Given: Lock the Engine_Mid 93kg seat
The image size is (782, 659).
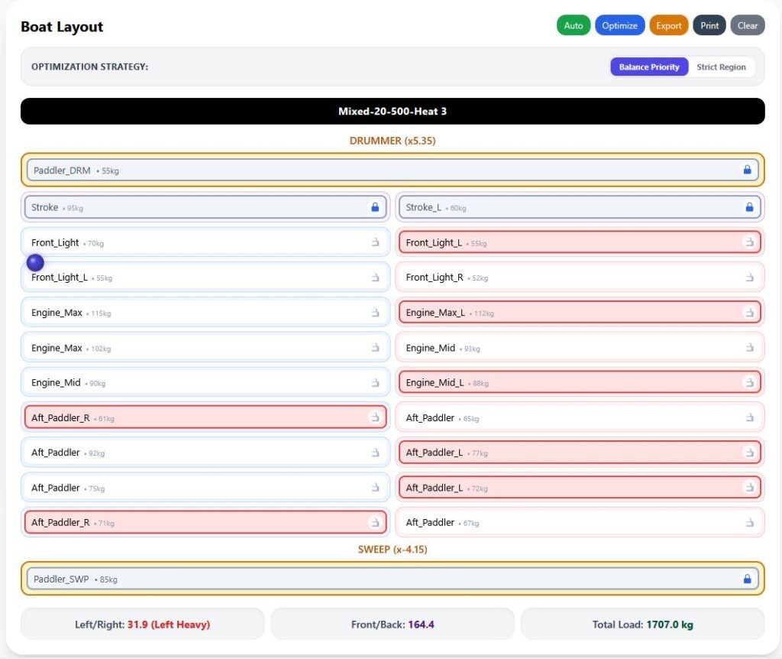Looking at the screenshot, I should (749, 348).
